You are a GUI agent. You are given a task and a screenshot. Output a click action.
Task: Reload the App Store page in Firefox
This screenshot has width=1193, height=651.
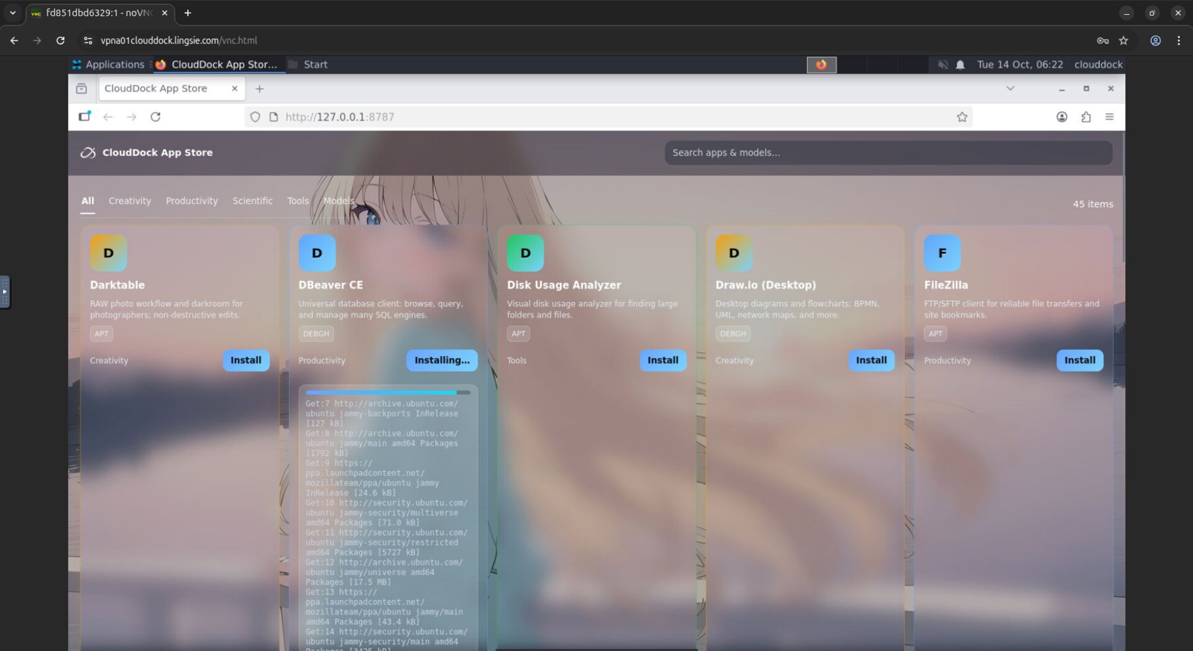155,117
